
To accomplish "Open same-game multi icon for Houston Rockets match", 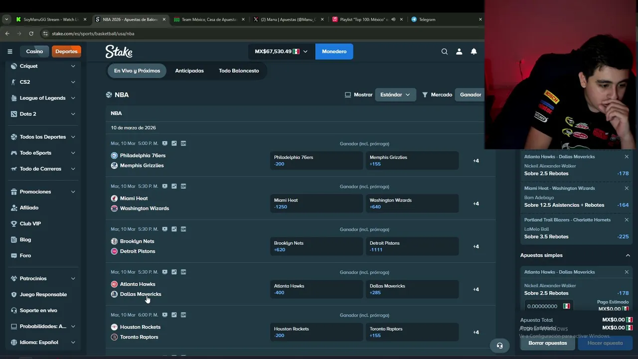I will pos(183,315).
